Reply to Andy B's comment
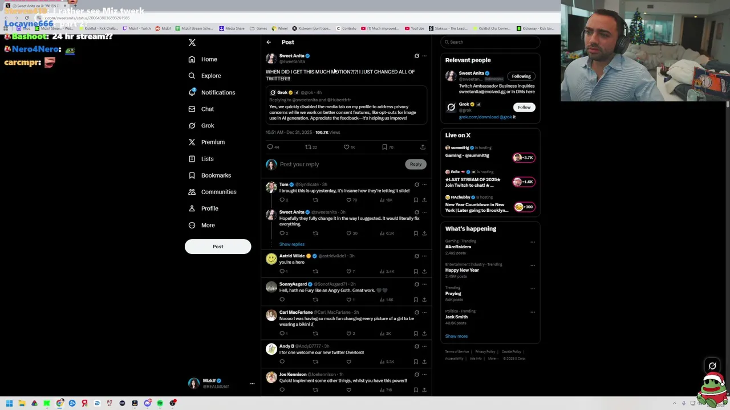The height and width of the screenshot is (410, 730). pyautogui.click(x=282, y=362)
